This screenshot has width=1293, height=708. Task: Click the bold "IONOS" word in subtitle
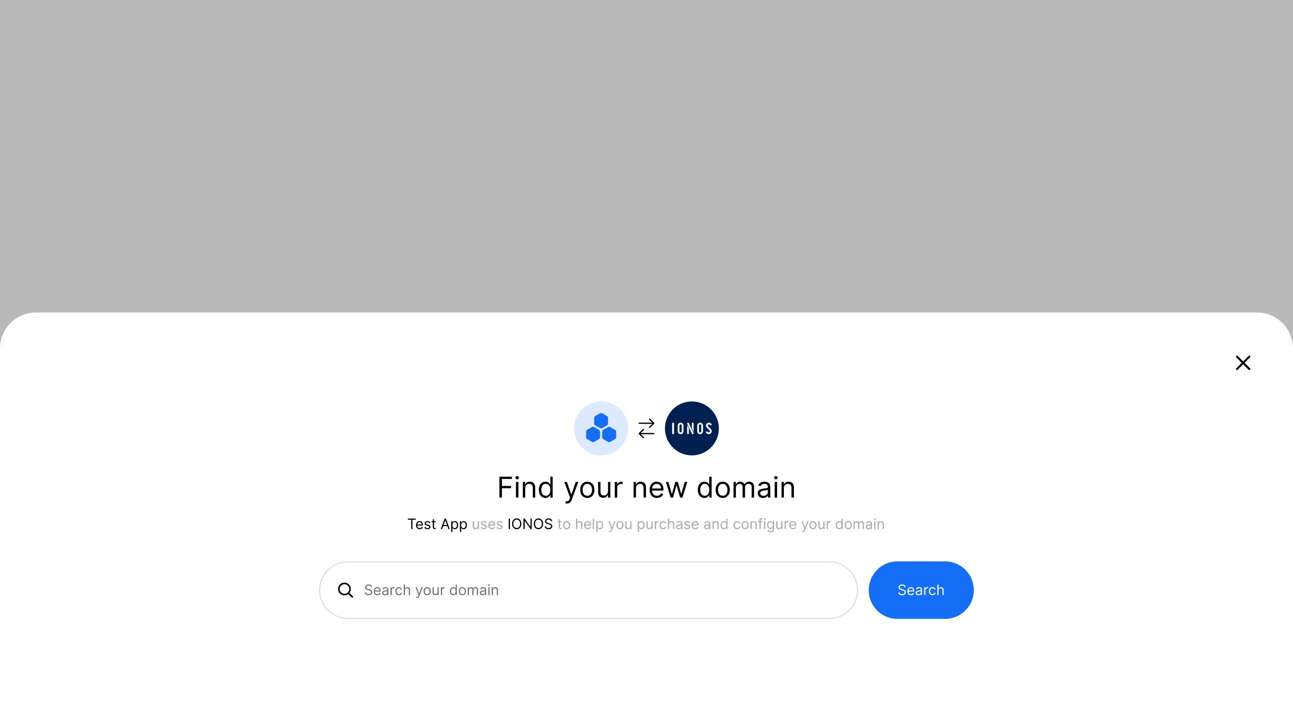[x=530, y=524]
